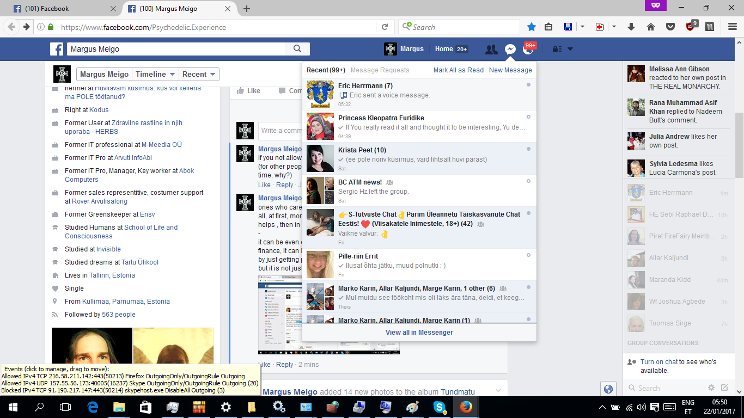Open Edge browser from taskbar
Screen dimensions: 744x418
[93, 407]
